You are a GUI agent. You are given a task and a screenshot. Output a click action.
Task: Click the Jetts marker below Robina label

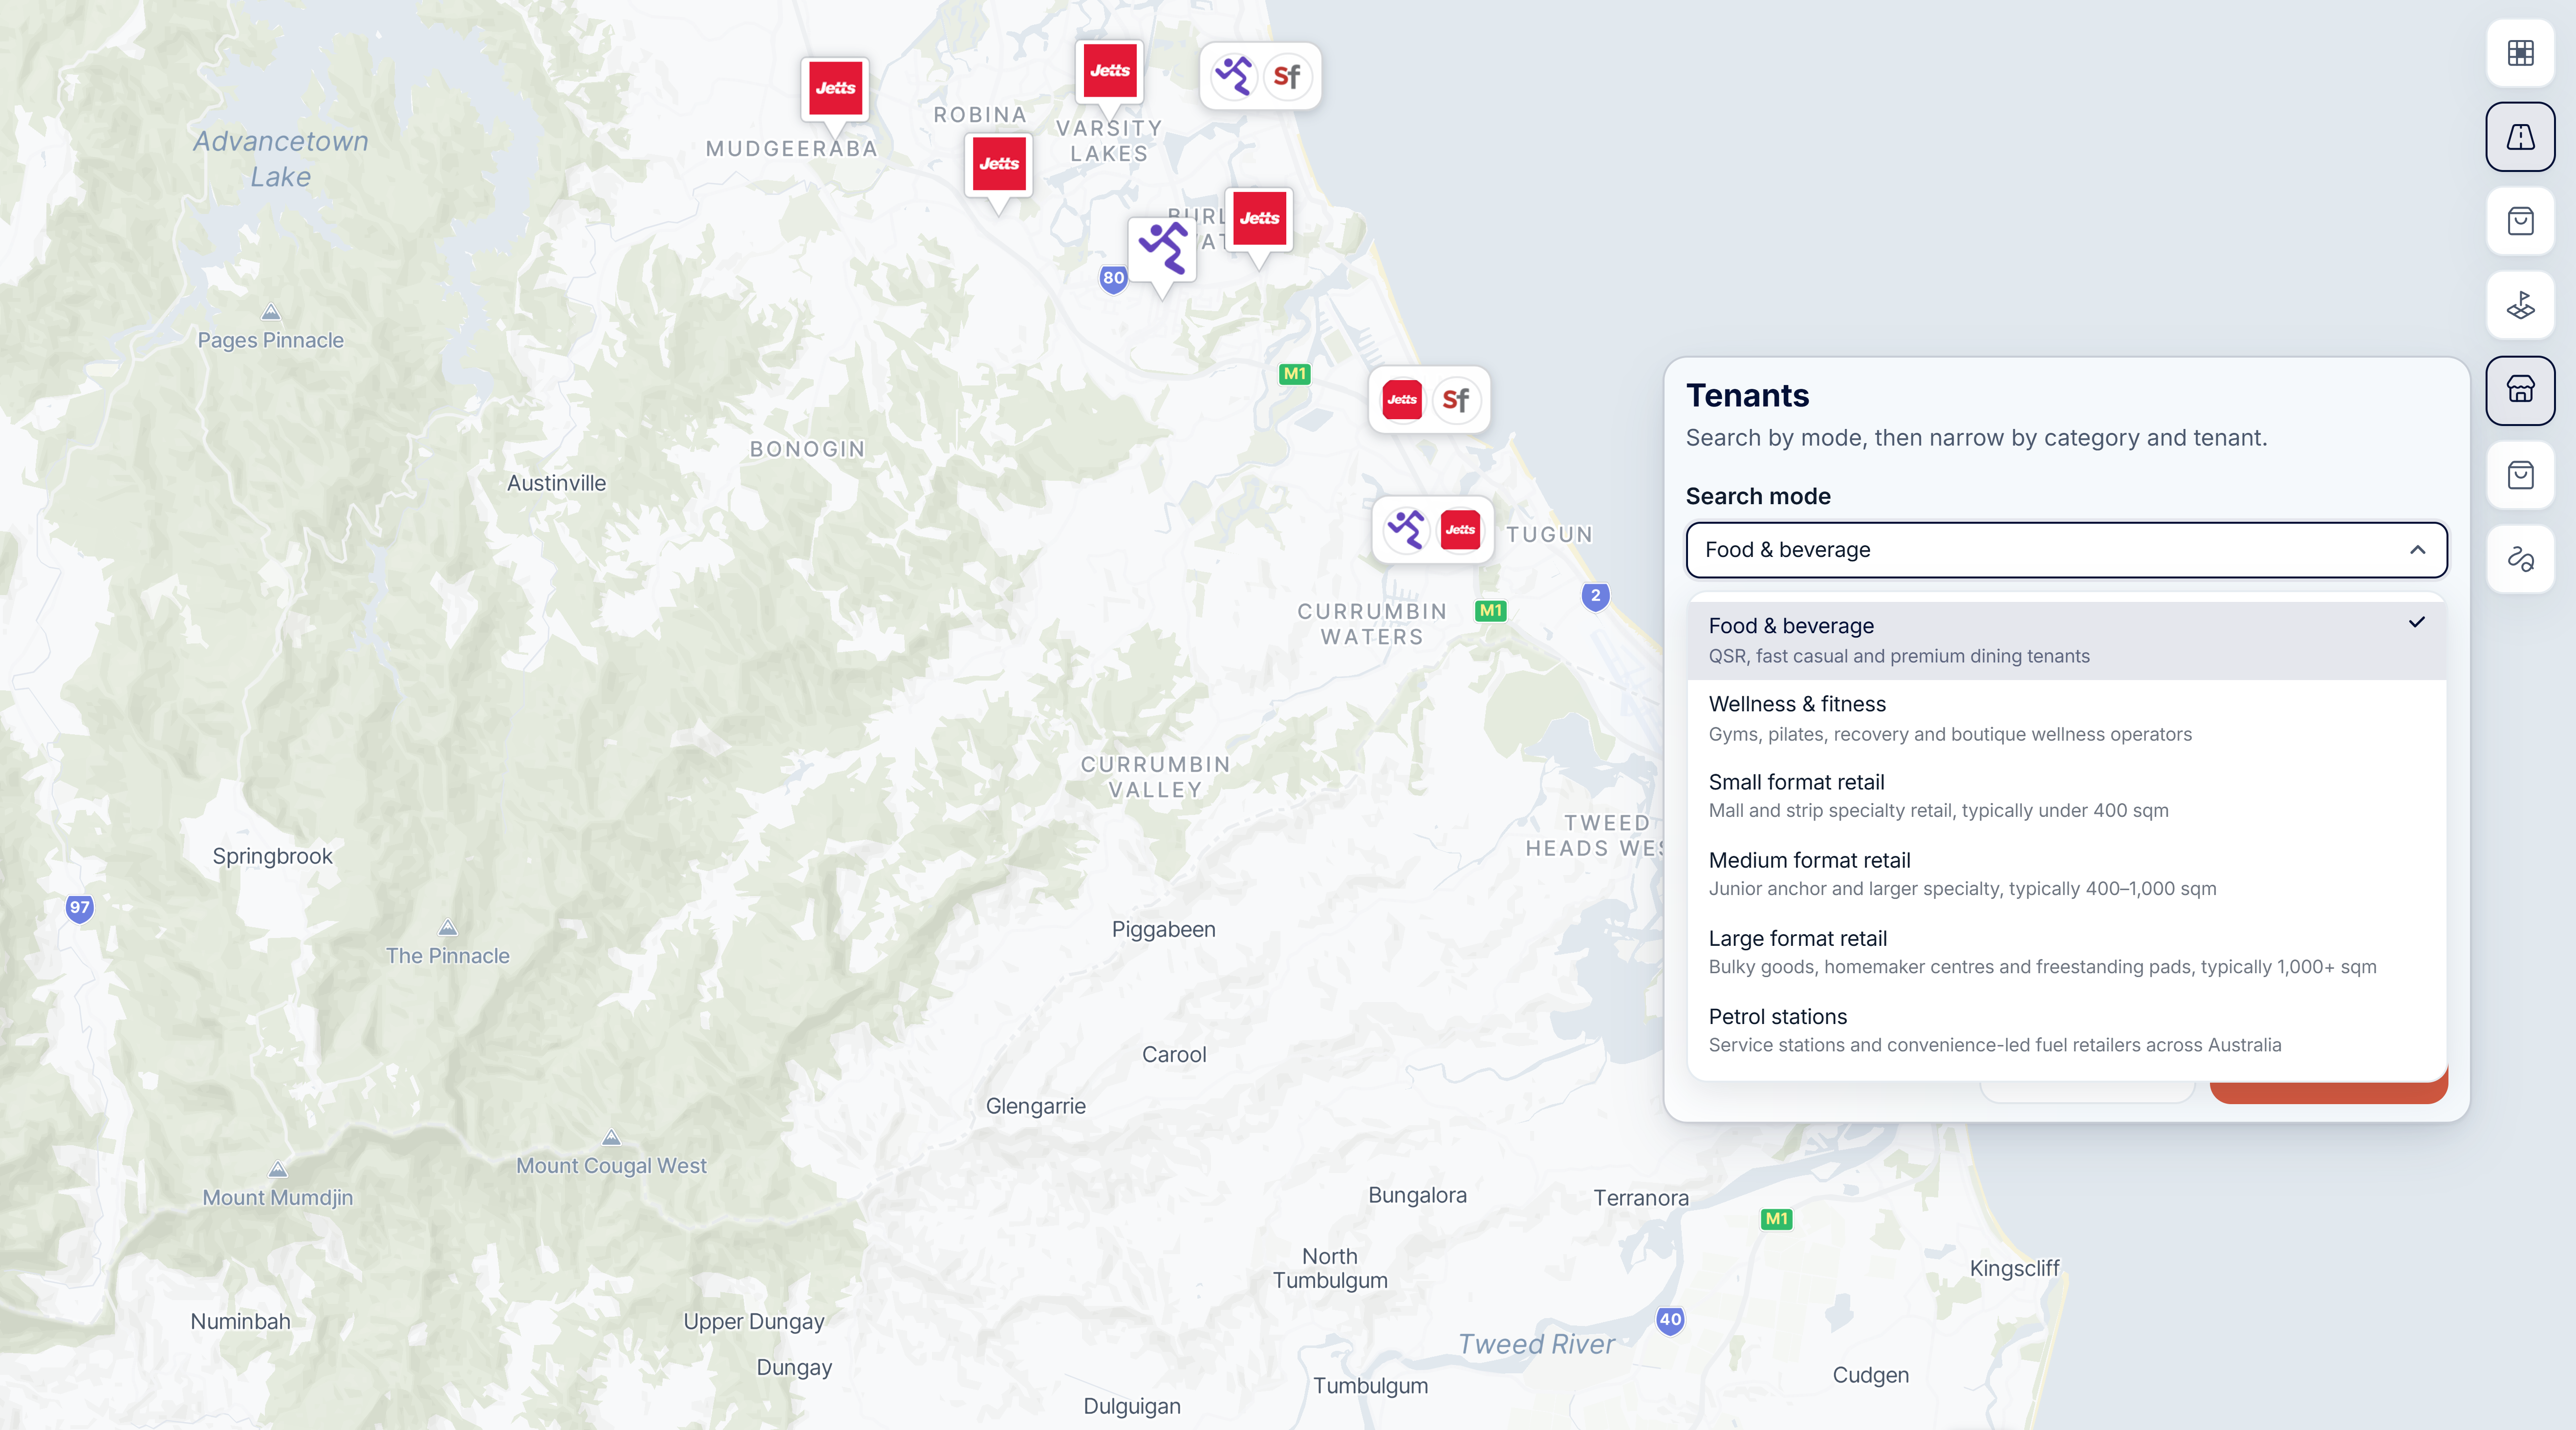(998, 164)
